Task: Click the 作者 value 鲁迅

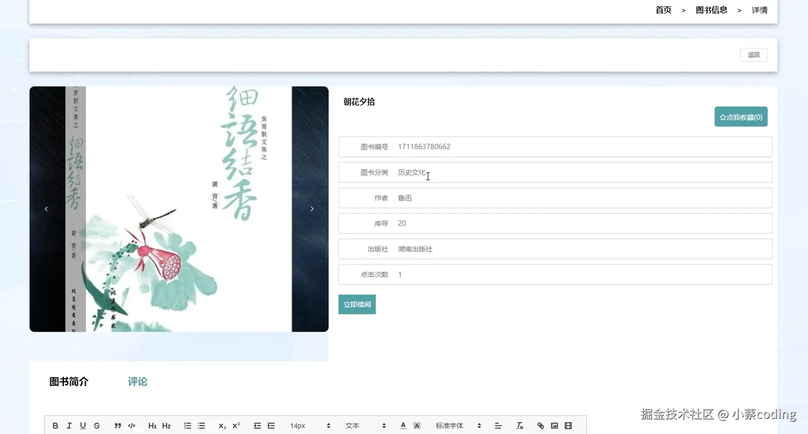Action: 405,198
